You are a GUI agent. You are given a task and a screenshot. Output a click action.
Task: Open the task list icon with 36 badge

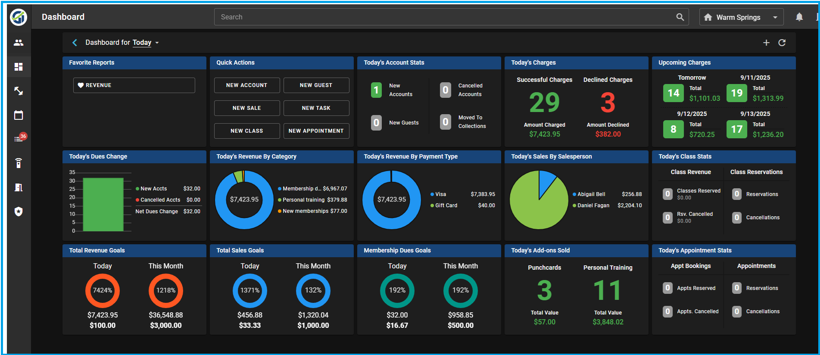click(19, 139)
